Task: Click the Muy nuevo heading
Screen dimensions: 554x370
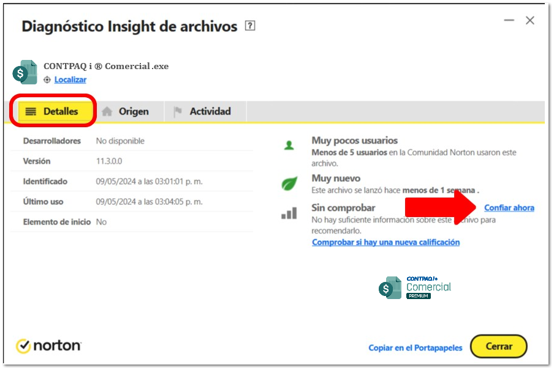Action: tap(336, 178)
